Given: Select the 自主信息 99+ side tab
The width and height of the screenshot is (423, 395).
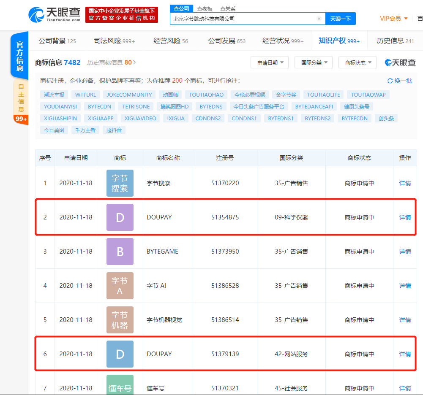Looking at the screenshot, I should click(21, 102).
